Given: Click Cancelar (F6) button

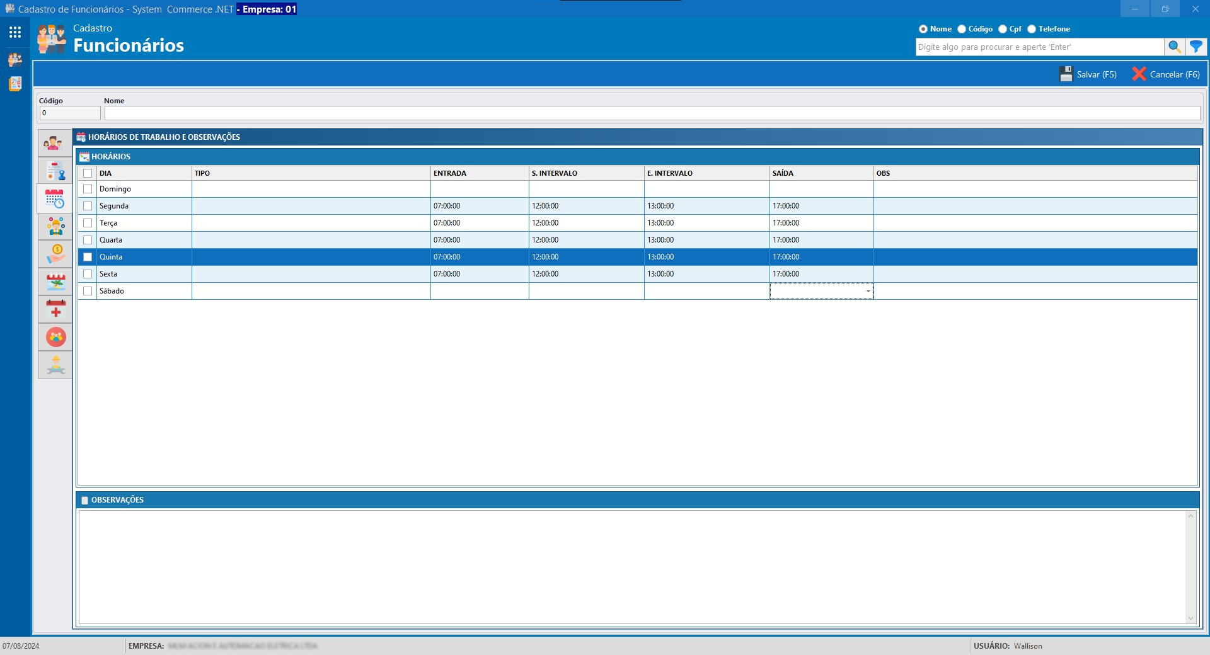Looking at the screenshot, I should pyautogui.click(x=1166, y=74).
